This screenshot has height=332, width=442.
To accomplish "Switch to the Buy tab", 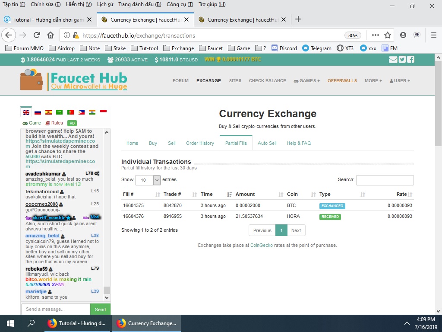I will pos(153,143).
